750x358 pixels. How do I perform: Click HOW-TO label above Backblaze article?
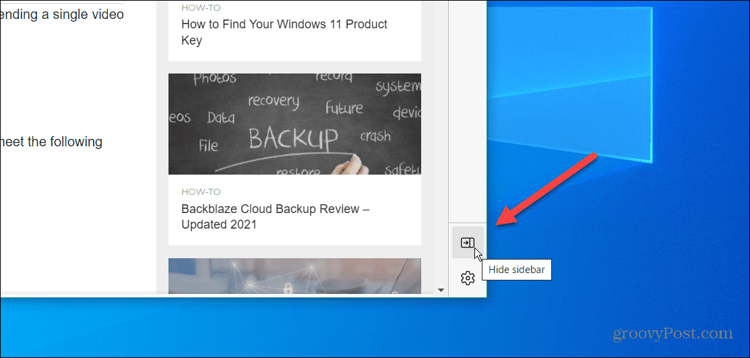(201, 192)
